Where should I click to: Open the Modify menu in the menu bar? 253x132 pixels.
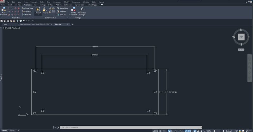(67, 2)
